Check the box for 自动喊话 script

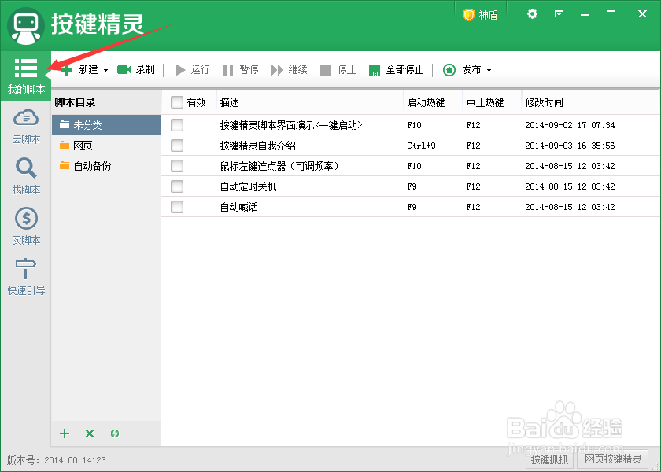point(176,206)
